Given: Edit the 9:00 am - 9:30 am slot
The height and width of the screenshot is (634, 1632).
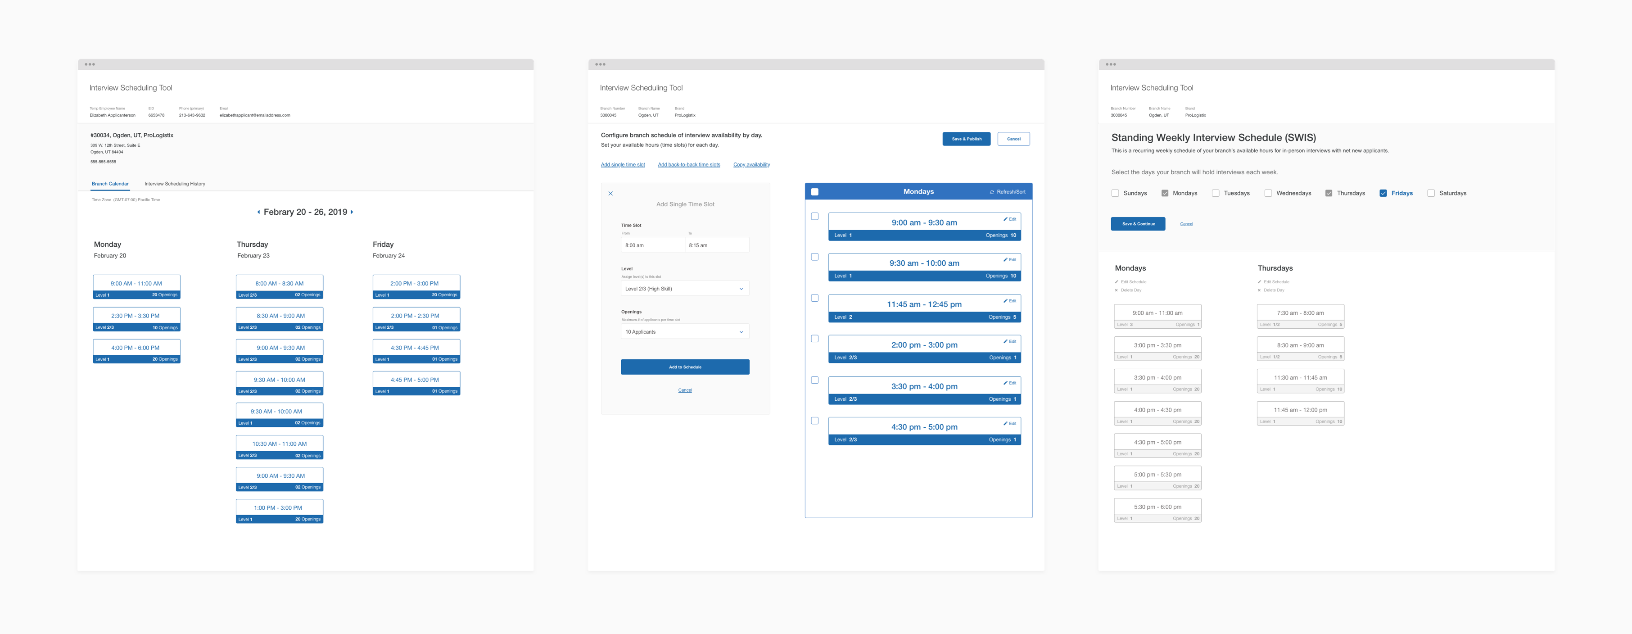Looking at the screenshot, I should point(1009,219).
